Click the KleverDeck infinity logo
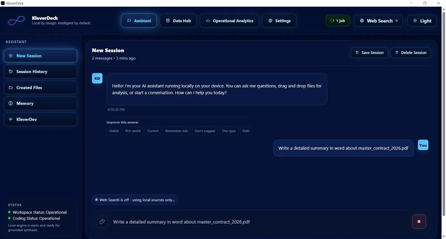This screenshot has width=446, height=239. point(16,21)
